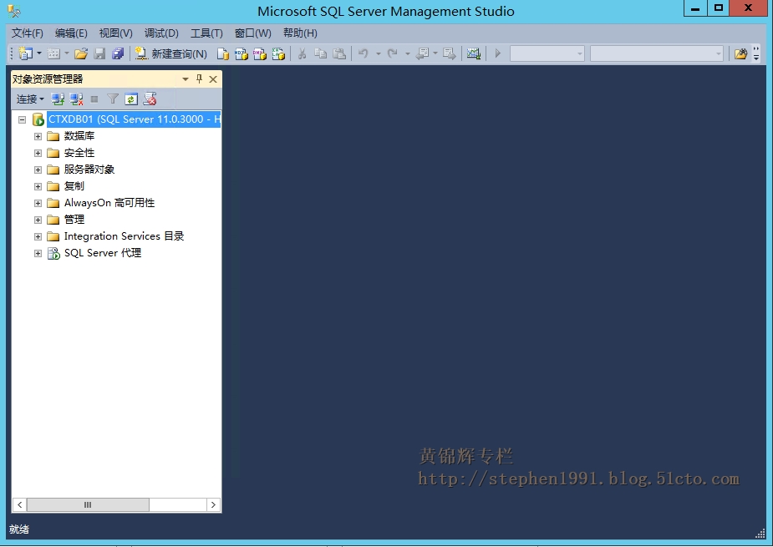
Task: Click the scroll left arrow in Object Explorer
Action: (x=20, y=504)
